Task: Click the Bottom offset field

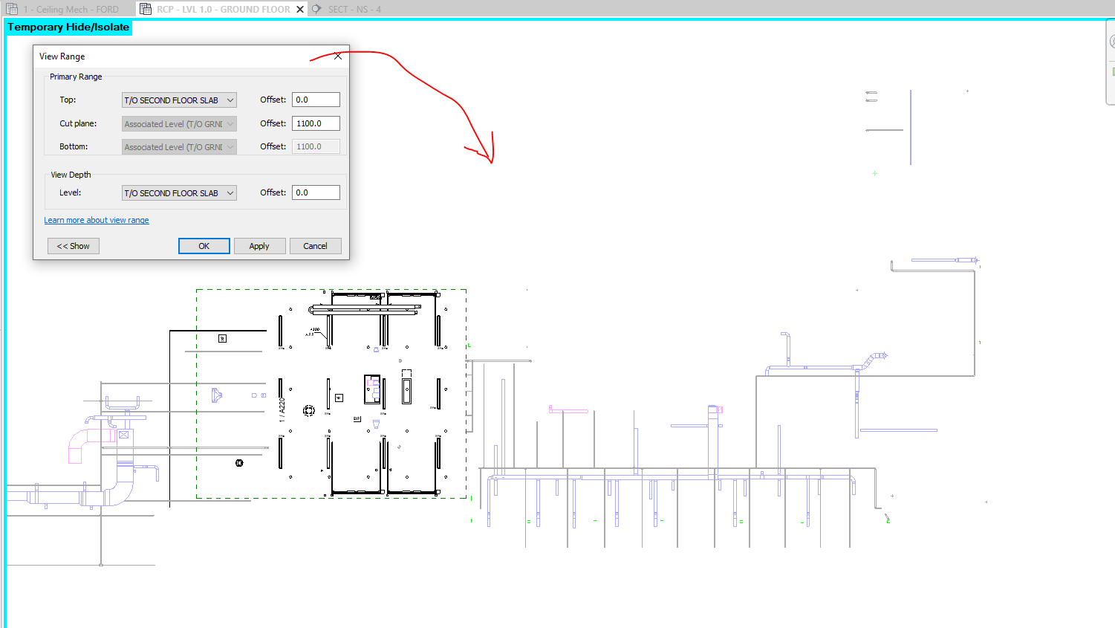Action: [316, 146]
